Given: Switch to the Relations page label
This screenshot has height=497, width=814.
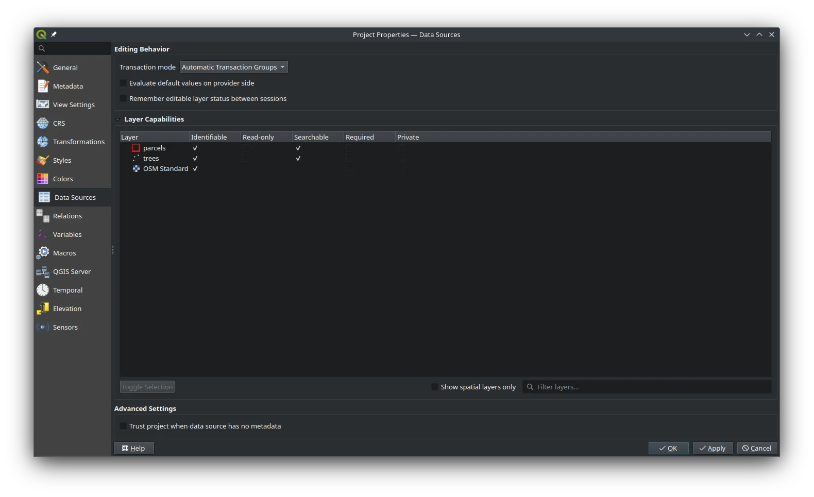Looking at the screenshot, I should tap(67, 216).
